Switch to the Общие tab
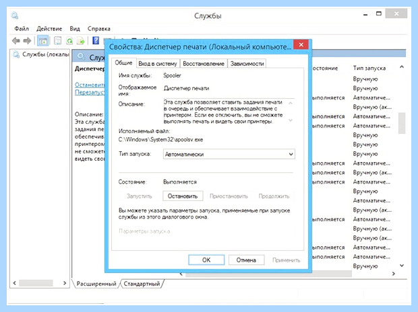This screenshot has height=312, width=418. click(123, 63)
